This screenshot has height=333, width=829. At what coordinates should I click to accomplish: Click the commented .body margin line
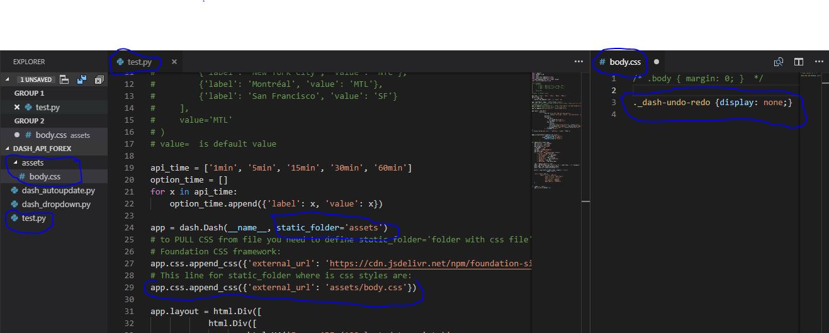point(697,79)
